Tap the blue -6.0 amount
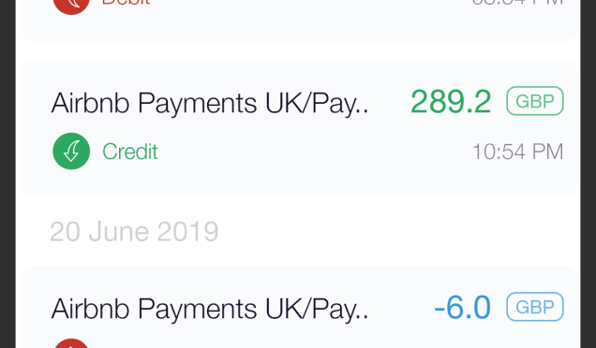This screenshot has width=596, height=348. coord(462,308)
